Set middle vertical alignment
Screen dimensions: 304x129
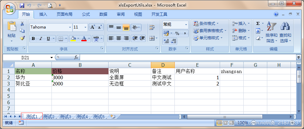(119, 28)
